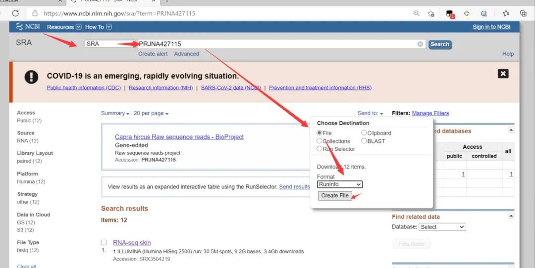This screenshot has height=268, width=535.
Task: Open the browser collections icon
Action: (523, 13)
